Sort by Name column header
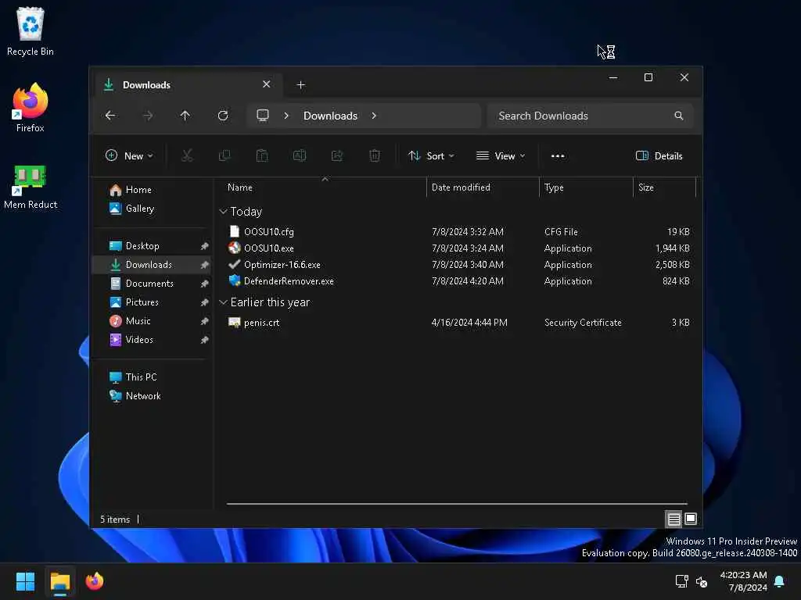The height and width of the screenshot is (600, 801). pyautogui.click(x=325, y=187)
